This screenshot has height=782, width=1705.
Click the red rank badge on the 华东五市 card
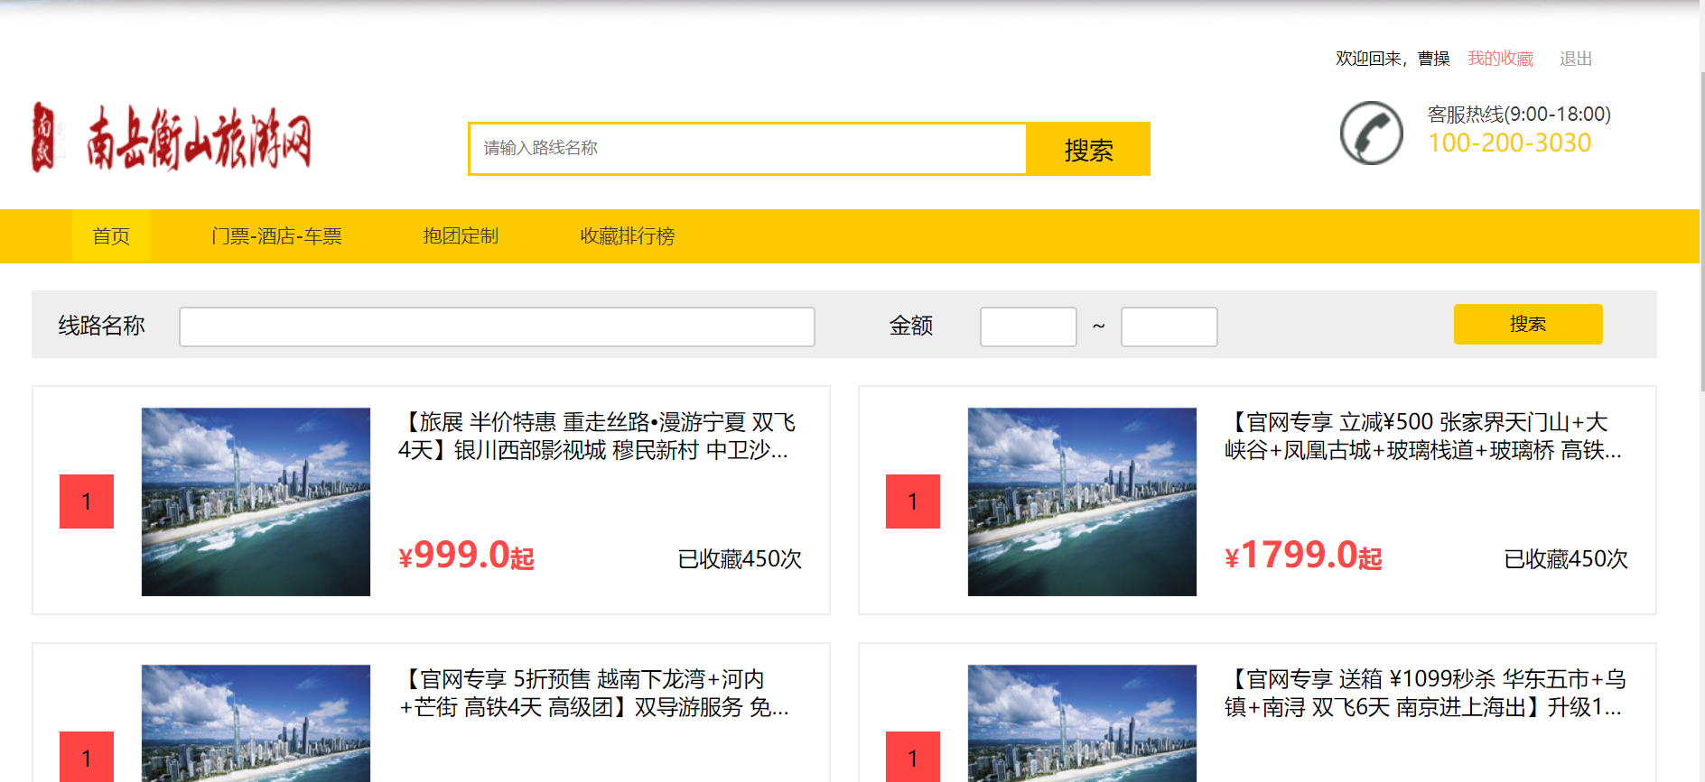tap(913, 757)
